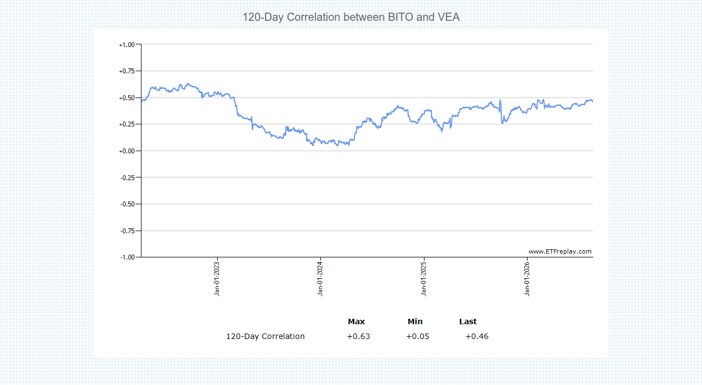The width and height of the screenshot is (702, 385).
Task: Click the +0.25 y-axis label
Action: click(127, 124)
